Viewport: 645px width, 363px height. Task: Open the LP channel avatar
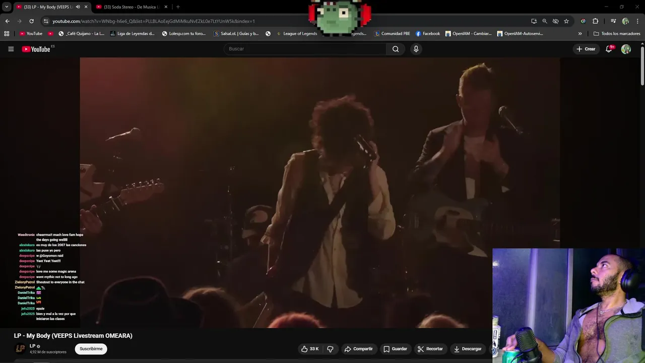tap(20, 349)
